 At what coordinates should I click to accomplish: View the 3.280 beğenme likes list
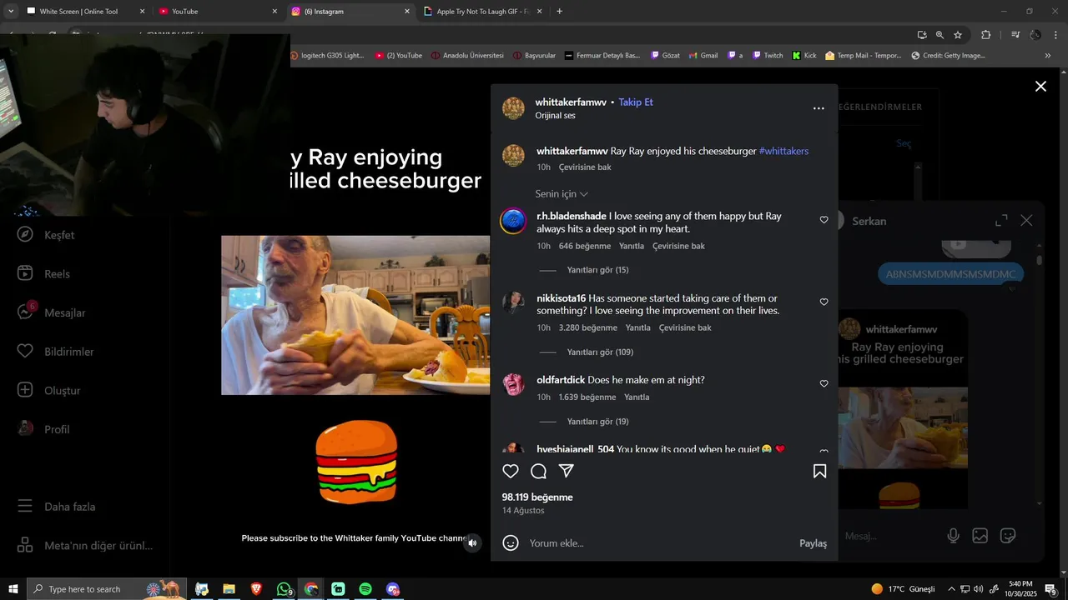click(x=588, y=327)
